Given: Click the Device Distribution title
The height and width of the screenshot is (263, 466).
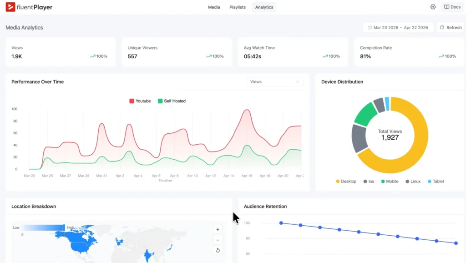Looking at the screenshot, I should (342, 82).
